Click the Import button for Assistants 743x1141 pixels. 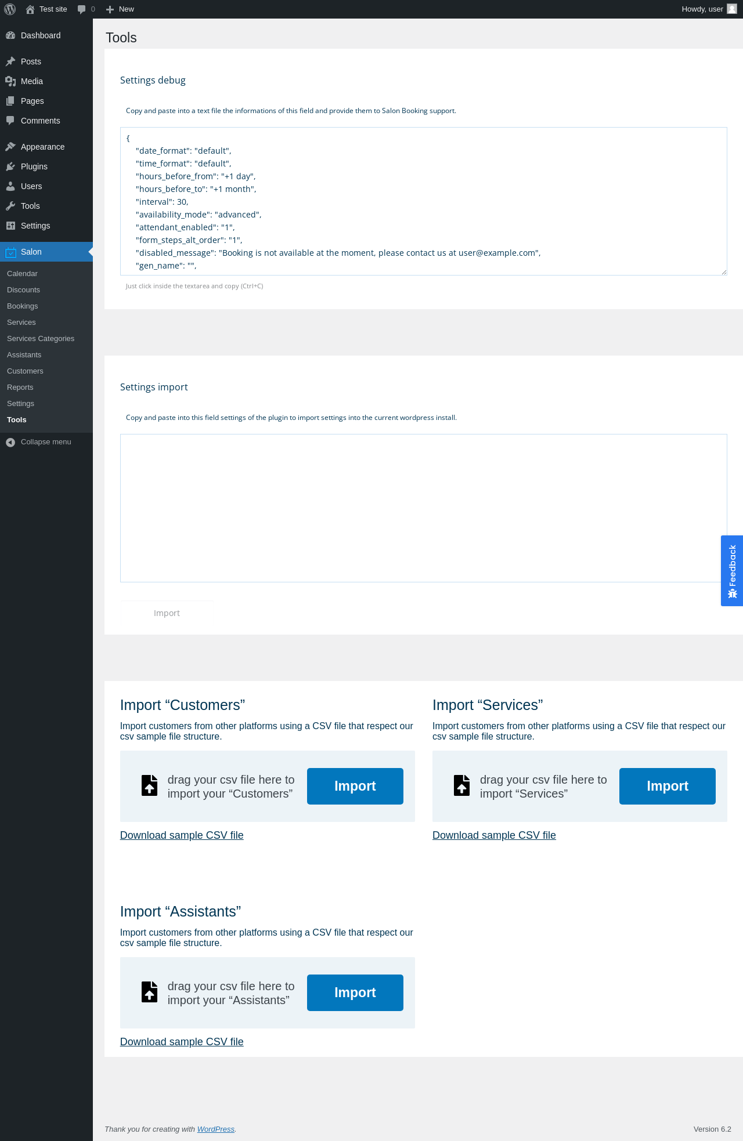(x=355, y=993)
